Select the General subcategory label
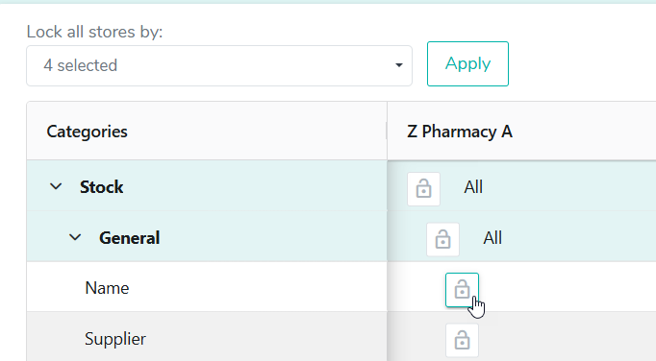The image size is (656, 361). tap(129, 238)
